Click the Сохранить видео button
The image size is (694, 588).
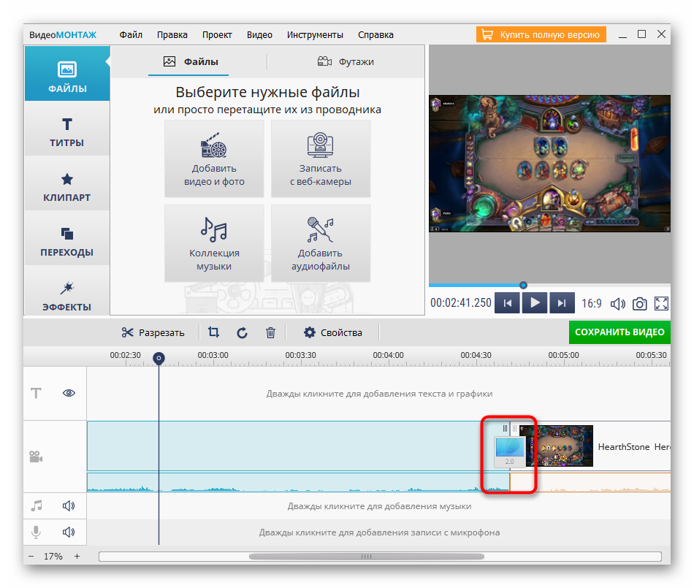point(619,332)
